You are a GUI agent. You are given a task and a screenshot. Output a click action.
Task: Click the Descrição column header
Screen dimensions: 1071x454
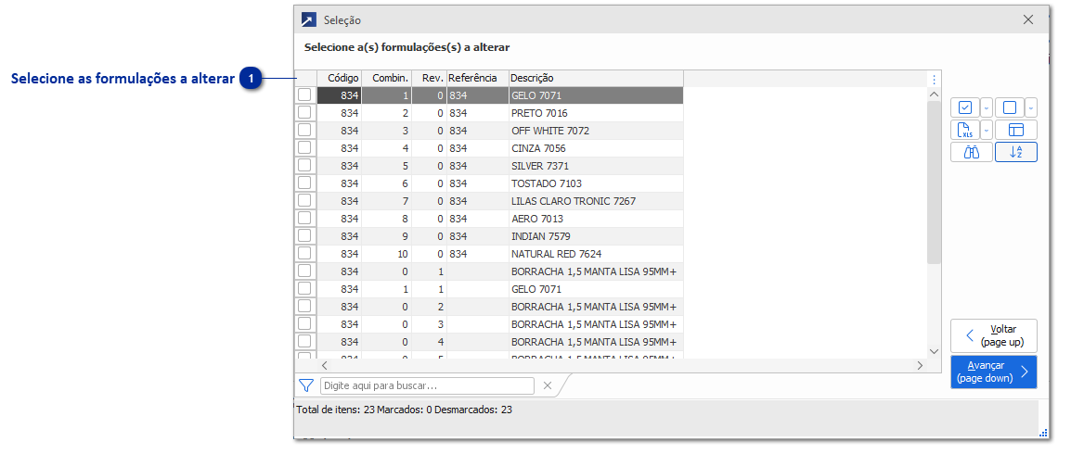594,78
